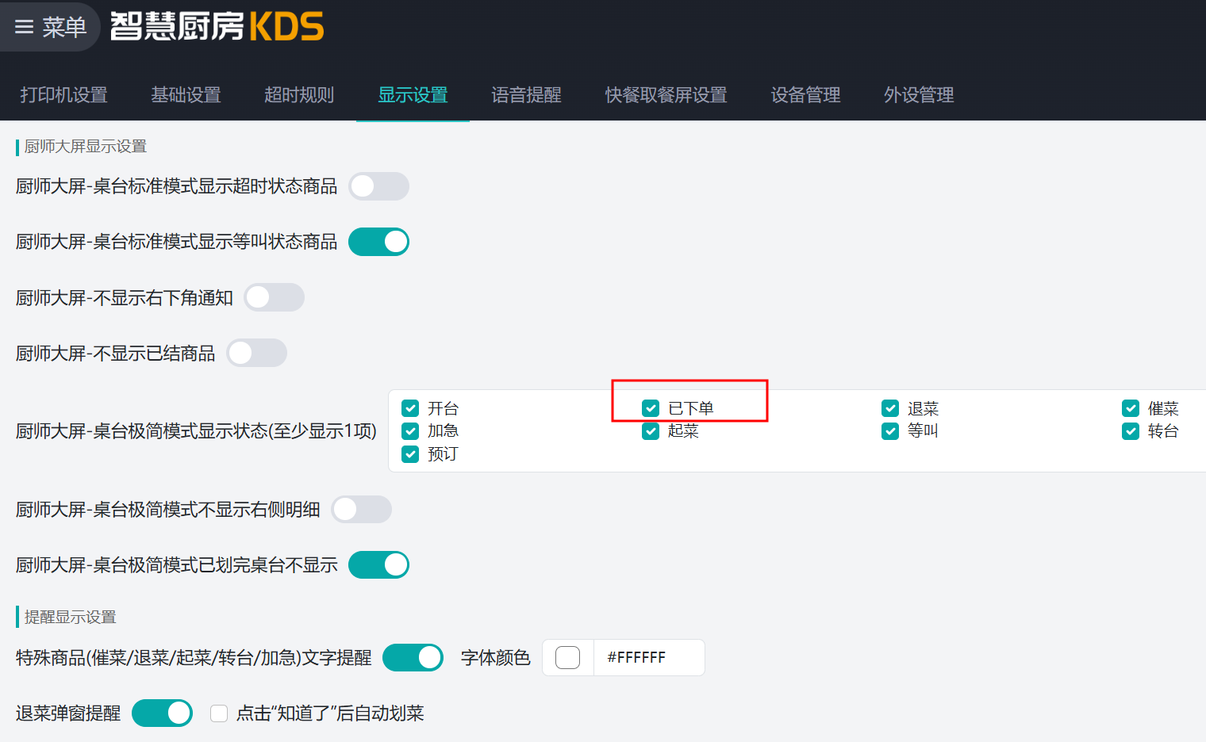The height and width of the screenshot is (742, 1206).
Task: Switch to 快餐取餐屏设置 tab
Action: pyautogui.click(x=666, y=95)
